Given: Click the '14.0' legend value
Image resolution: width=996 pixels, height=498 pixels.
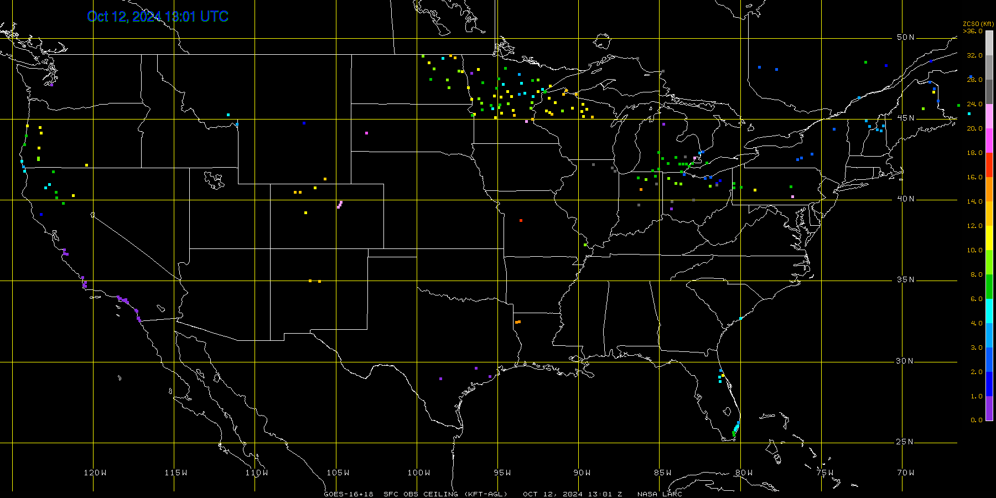Looking at the screenshot, I should coord(974,201).
